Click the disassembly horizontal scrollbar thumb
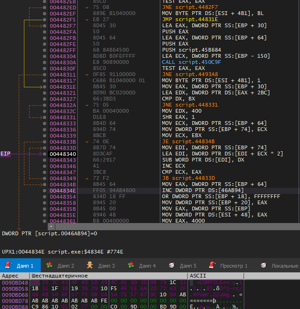 coord(51,226)
